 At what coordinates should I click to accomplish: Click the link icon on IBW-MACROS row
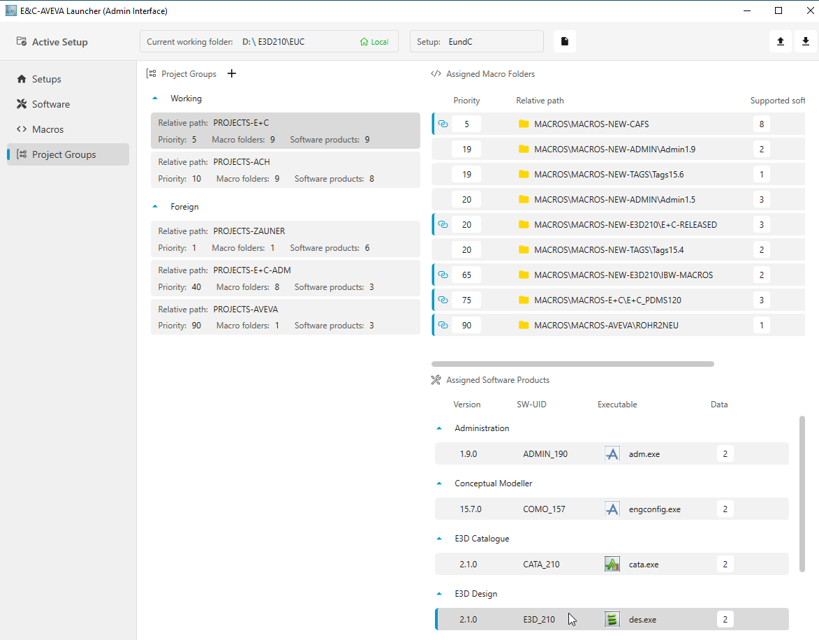(443, 275)
